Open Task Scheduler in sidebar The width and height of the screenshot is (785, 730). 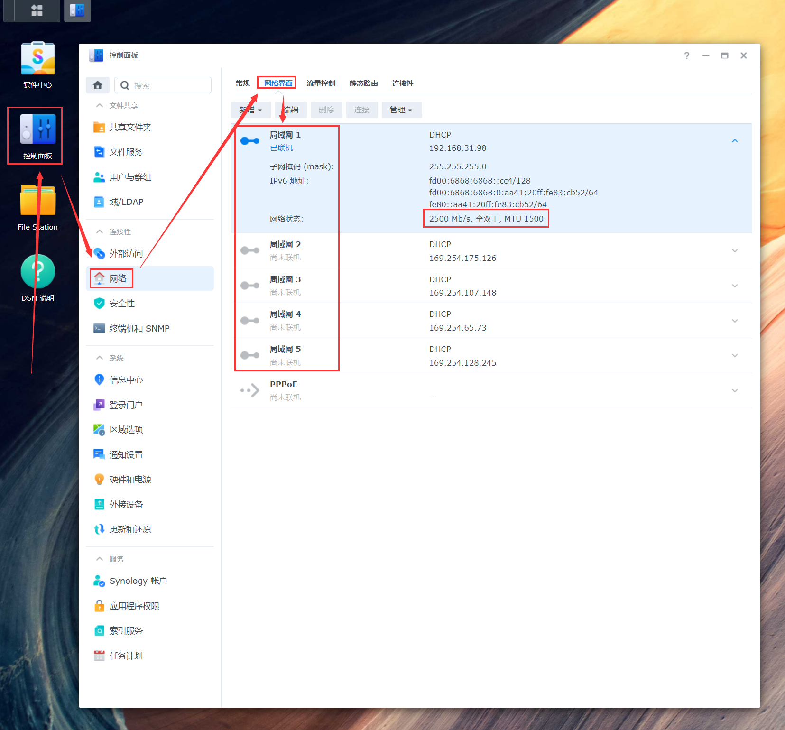pos(126,656)
